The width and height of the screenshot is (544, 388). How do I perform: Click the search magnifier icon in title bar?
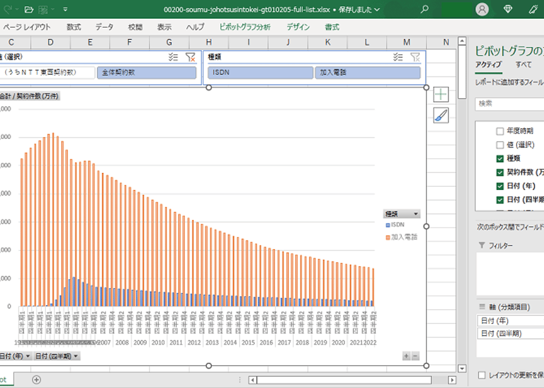(424, 9)
